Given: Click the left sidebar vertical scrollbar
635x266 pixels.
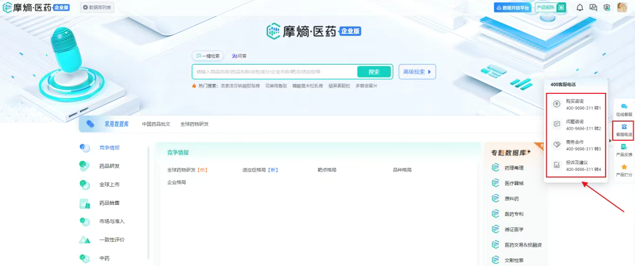Looking at the screenshot, I should (x=149, y=202).
